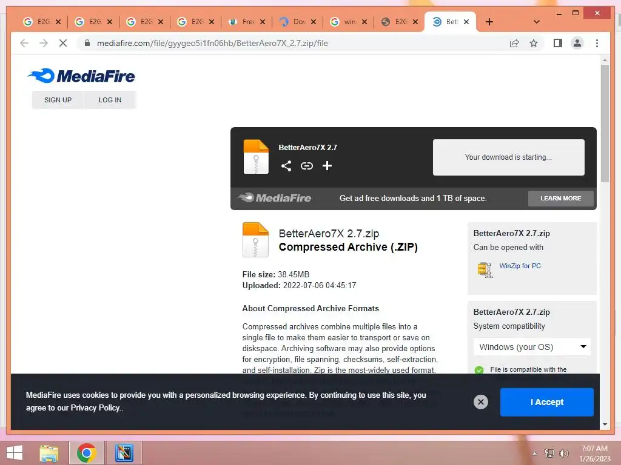Click the Chrome taskbar icon
621x465 pixels.
click(86, 453)
